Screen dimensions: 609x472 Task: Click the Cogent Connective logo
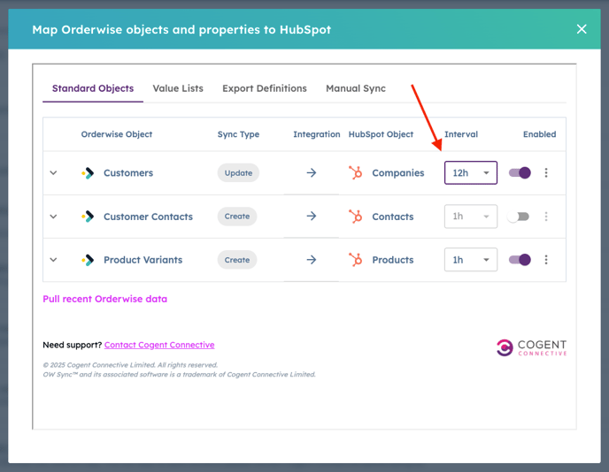[x=531, y=347]
